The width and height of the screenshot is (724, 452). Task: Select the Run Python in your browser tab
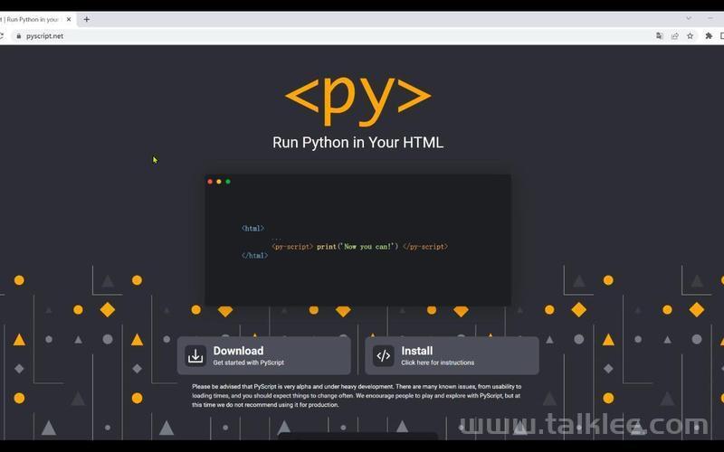[x=33, y=19]
